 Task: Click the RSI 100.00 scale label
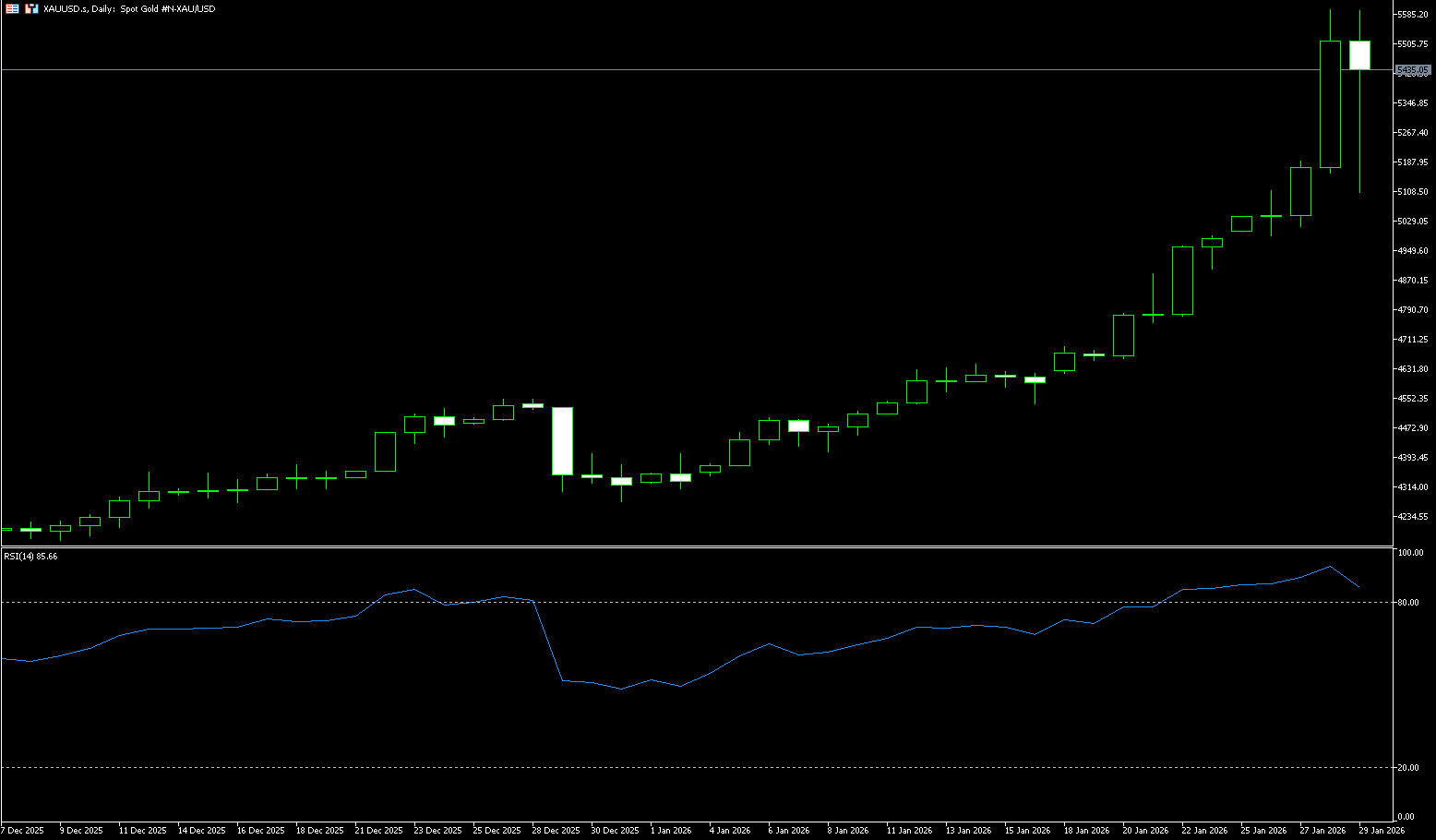(x=1410, y=553)
